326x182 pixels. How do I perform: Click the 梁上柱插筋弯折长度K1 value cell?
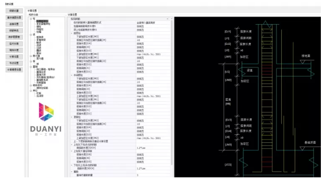click(x=153, y=30)
